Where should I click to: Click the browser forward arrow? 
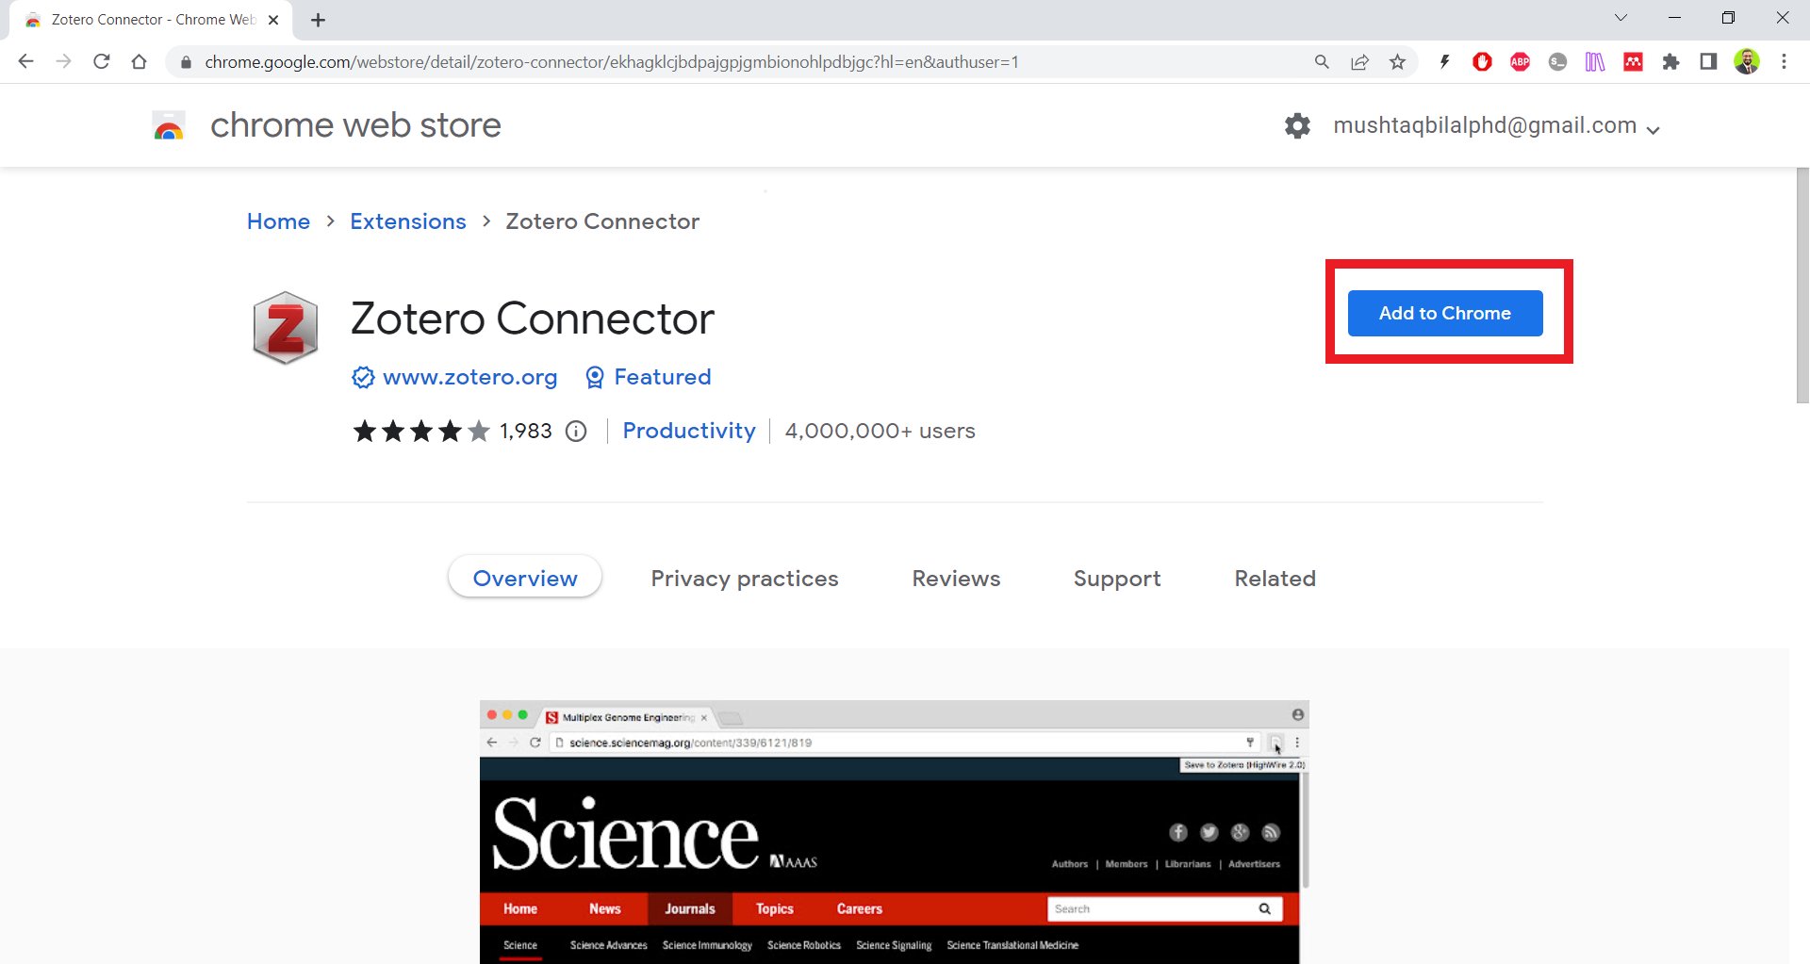point(64,62)
